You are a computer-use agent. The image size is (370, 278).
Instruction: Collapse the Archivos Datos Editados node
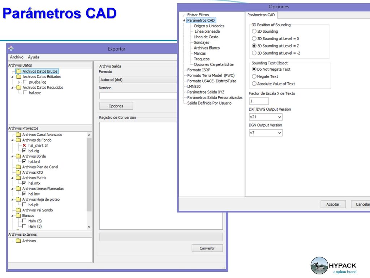(x=13, y=77)
